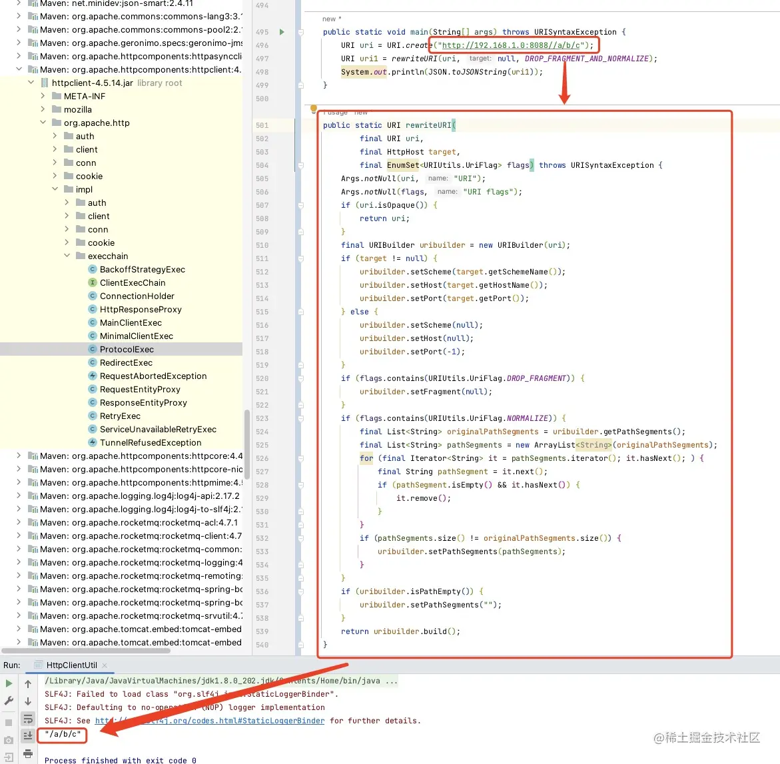The image size is (780, 764).
Task: Expand Maven httpcore:4.4 library chevron
Action: coord(19,456)
